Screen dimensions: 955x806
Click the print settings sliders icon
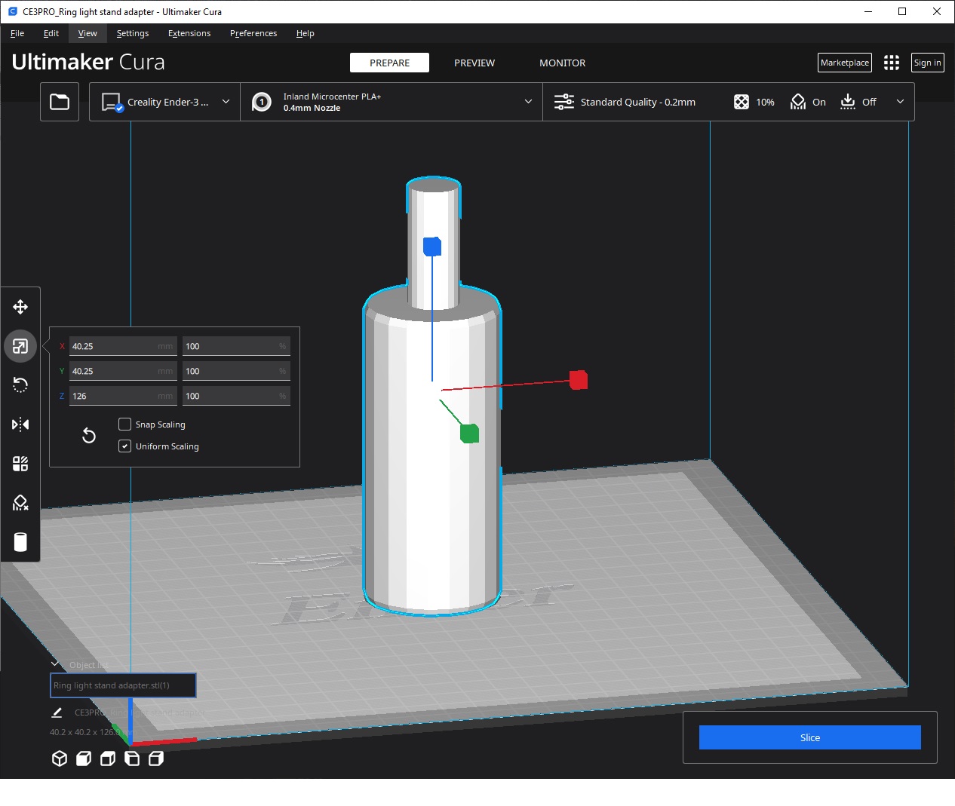point(564,102)
